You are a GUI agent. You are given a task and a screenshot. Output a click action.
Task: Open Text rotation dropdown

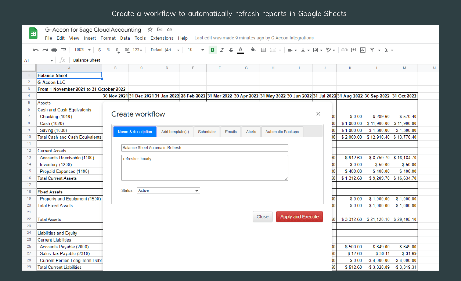pyautogui.click(x=330, y=50)
